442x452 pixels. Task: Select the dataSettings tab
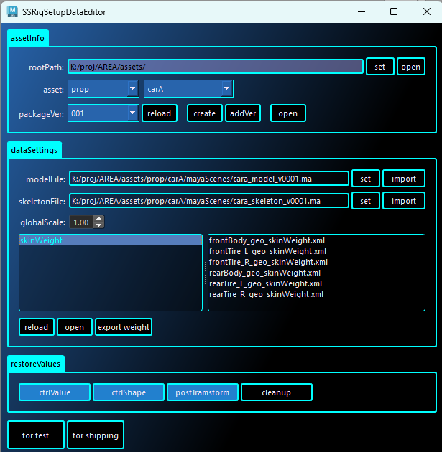pos(34,150)
